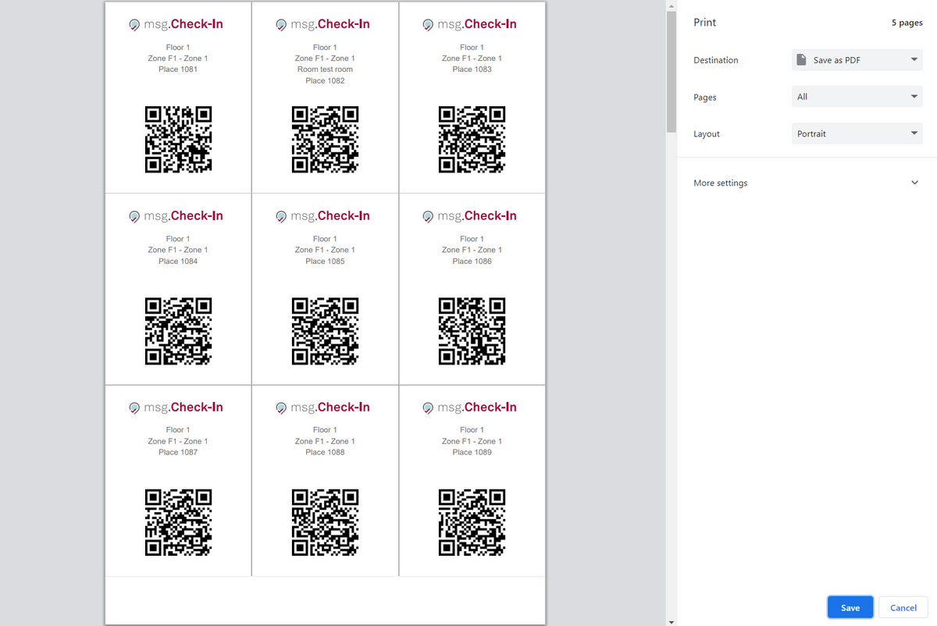This screenshot has width=937, height=626.
Task: Click the QR code for Place 1088
Action: coord(325,522)
